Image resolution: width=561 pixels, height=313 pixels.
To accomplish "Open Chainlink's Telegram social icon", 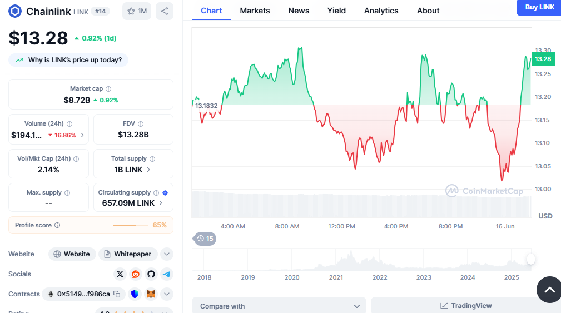I will coord(167,274).
